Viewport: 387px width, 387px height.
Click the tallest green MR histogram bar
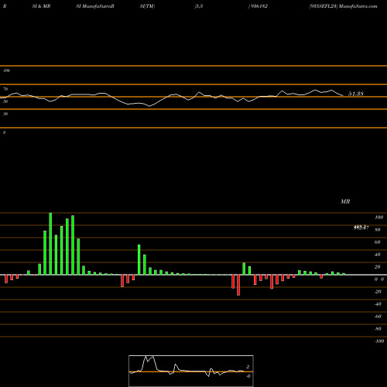point(50,244)
